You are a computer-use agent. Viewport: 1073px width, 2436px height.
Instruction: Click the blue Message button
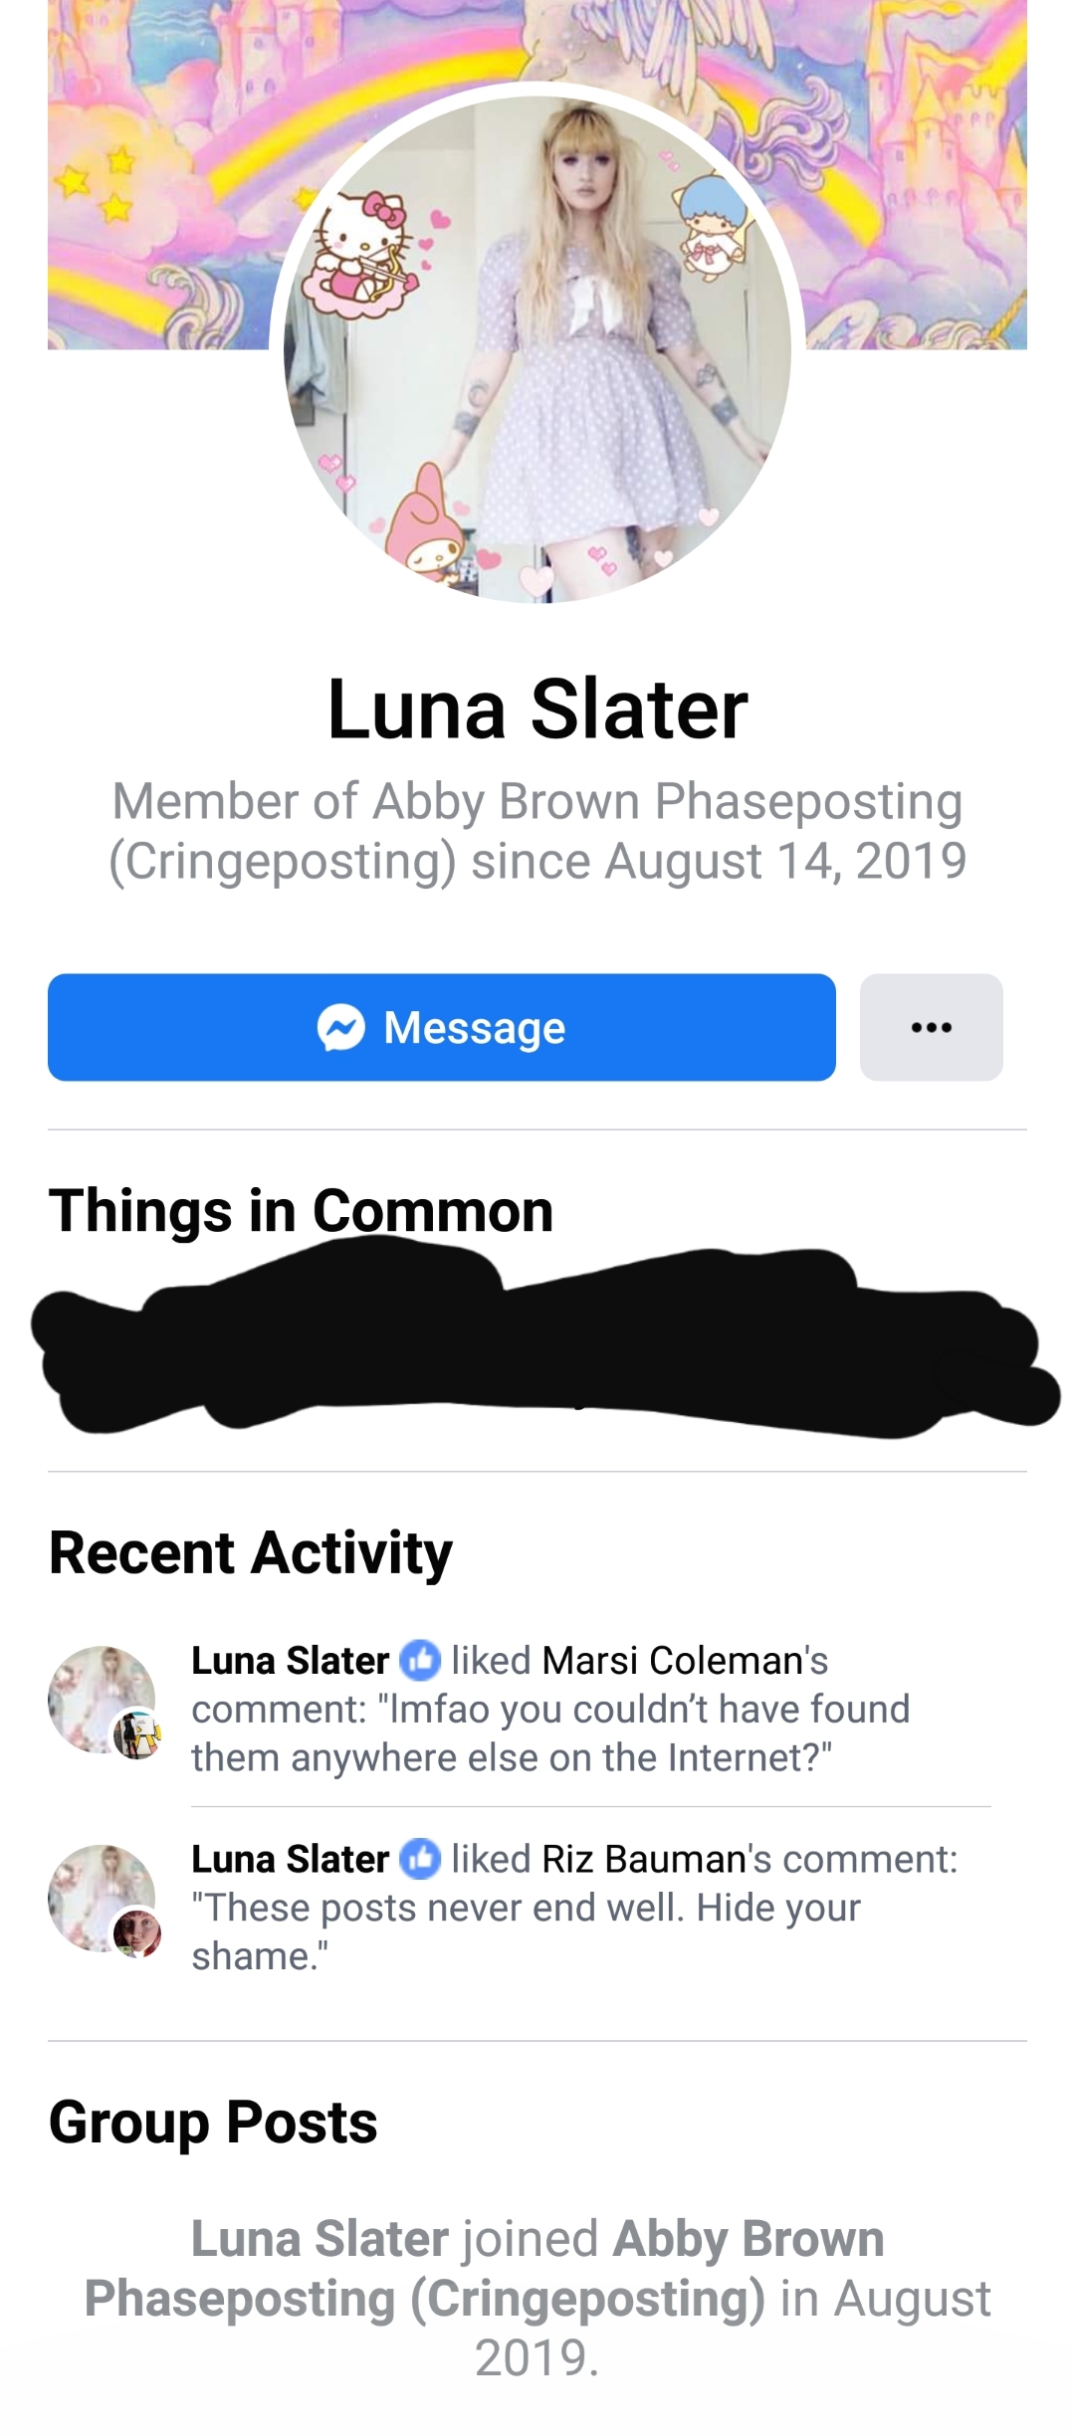point(441,1027)
